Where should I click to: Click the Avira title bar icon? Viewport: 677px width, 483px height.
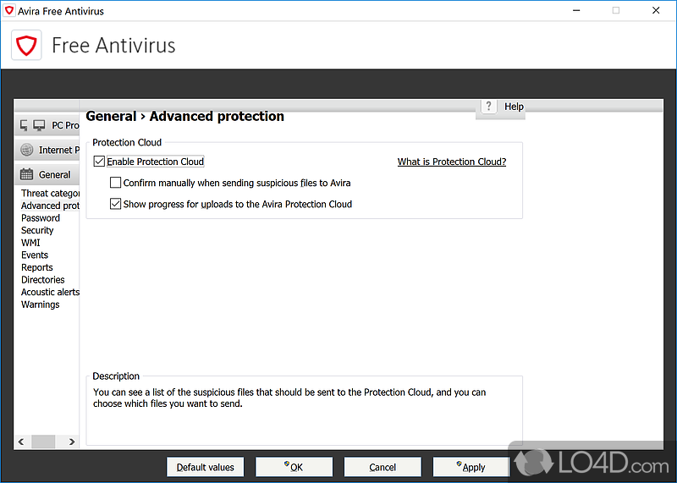9,10
